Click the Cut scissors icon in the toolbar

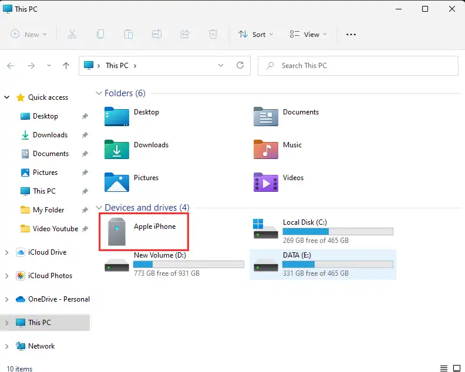pos(72,35)
